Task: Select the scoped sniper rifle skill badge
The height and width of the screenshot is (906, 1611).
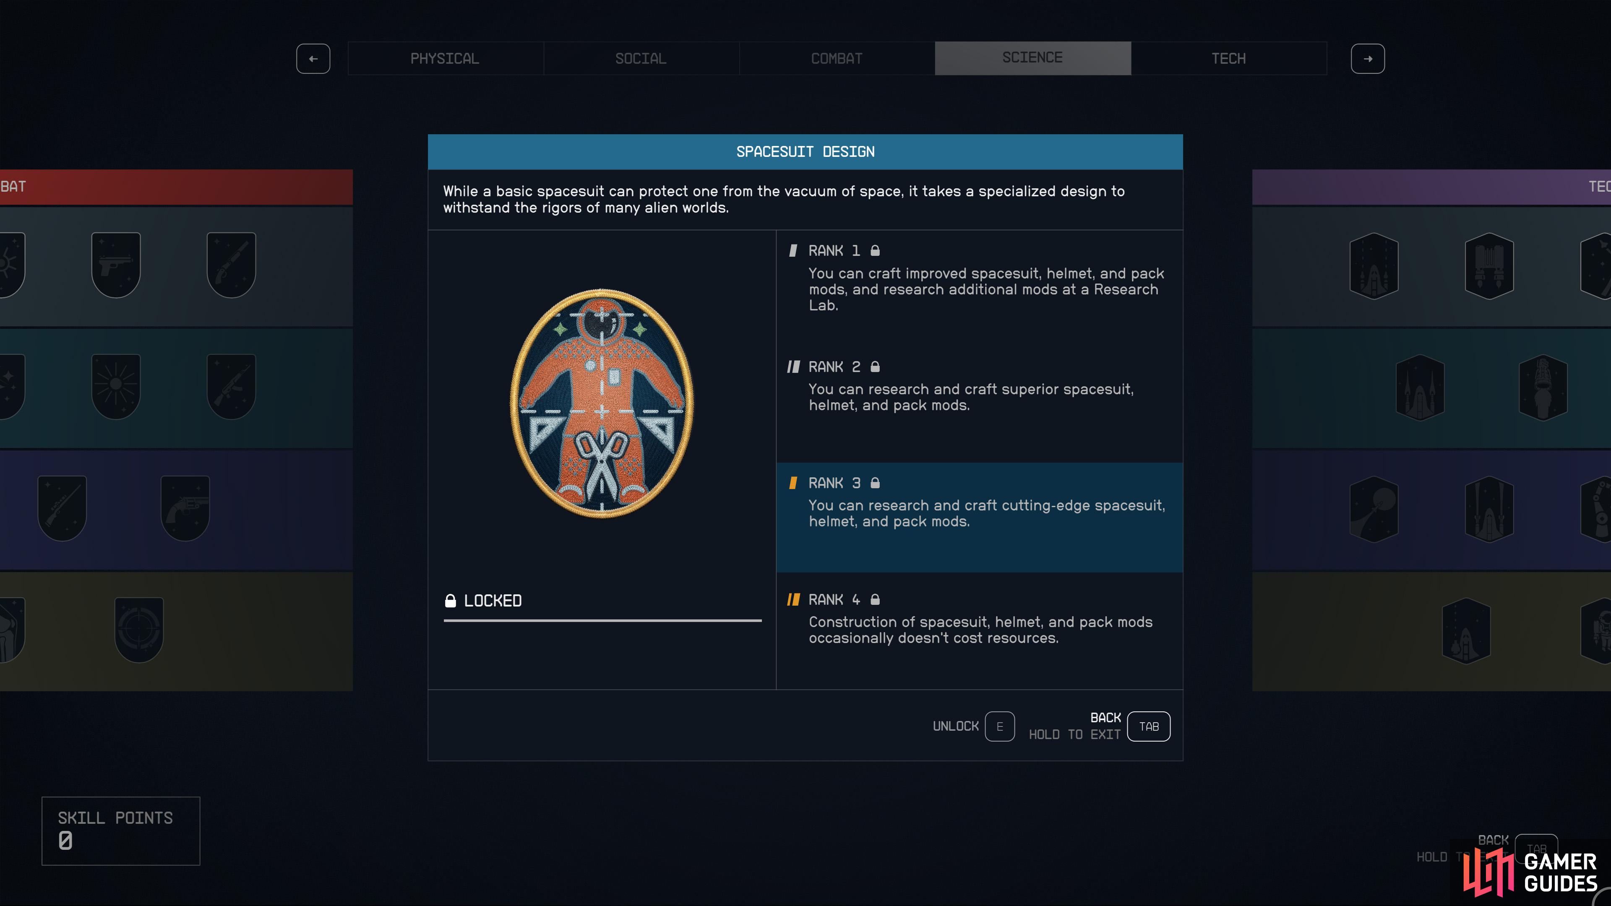Action: (62, 508)
